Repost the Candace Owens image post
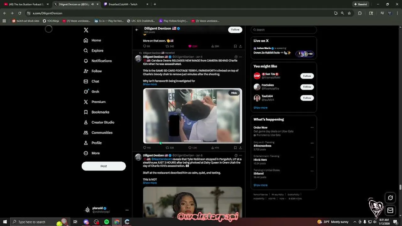The height and width of the screenshot is (226, 402). 167,148
